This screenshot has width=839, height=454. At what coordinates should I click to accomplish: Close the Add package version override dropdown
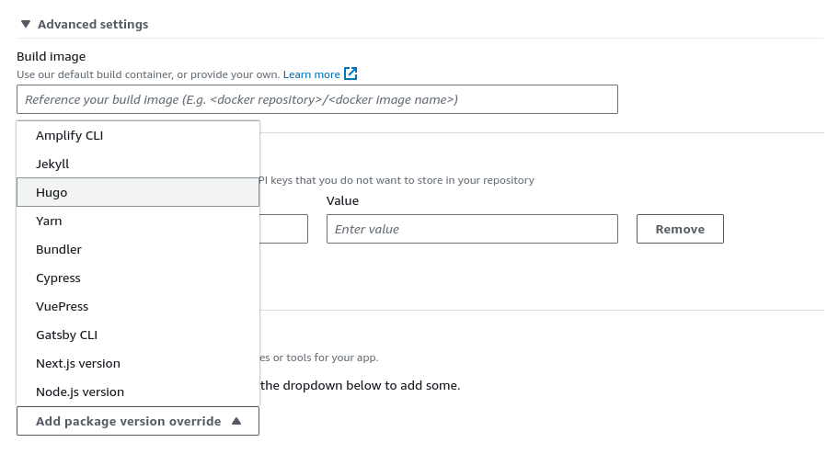tap(138, 422)
